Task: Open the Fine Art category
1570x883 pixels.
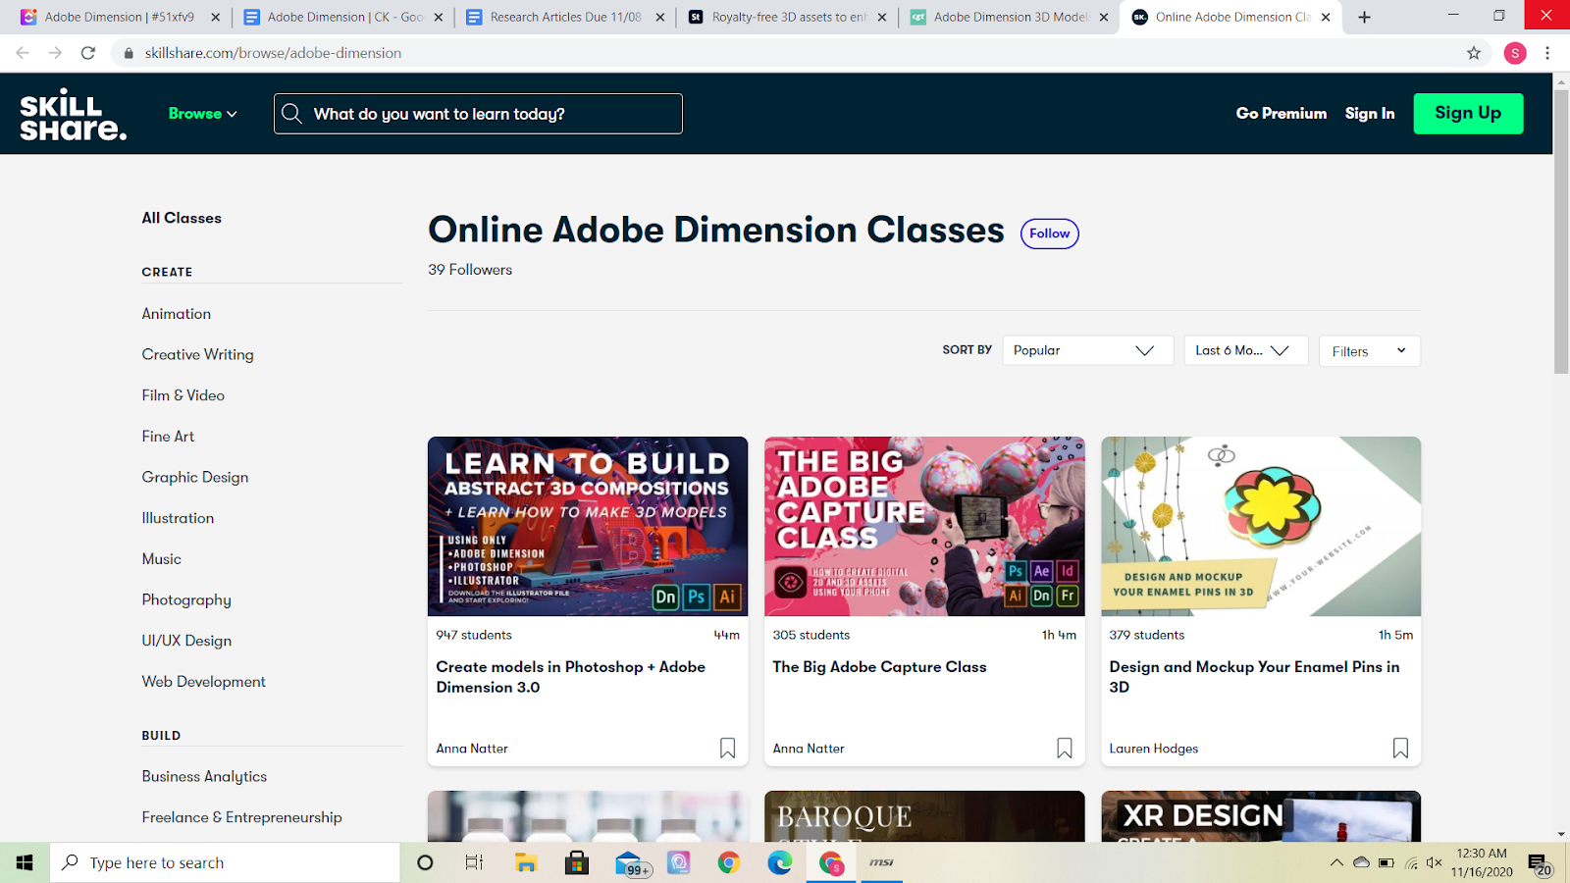Action: click(x=168, y=437)
